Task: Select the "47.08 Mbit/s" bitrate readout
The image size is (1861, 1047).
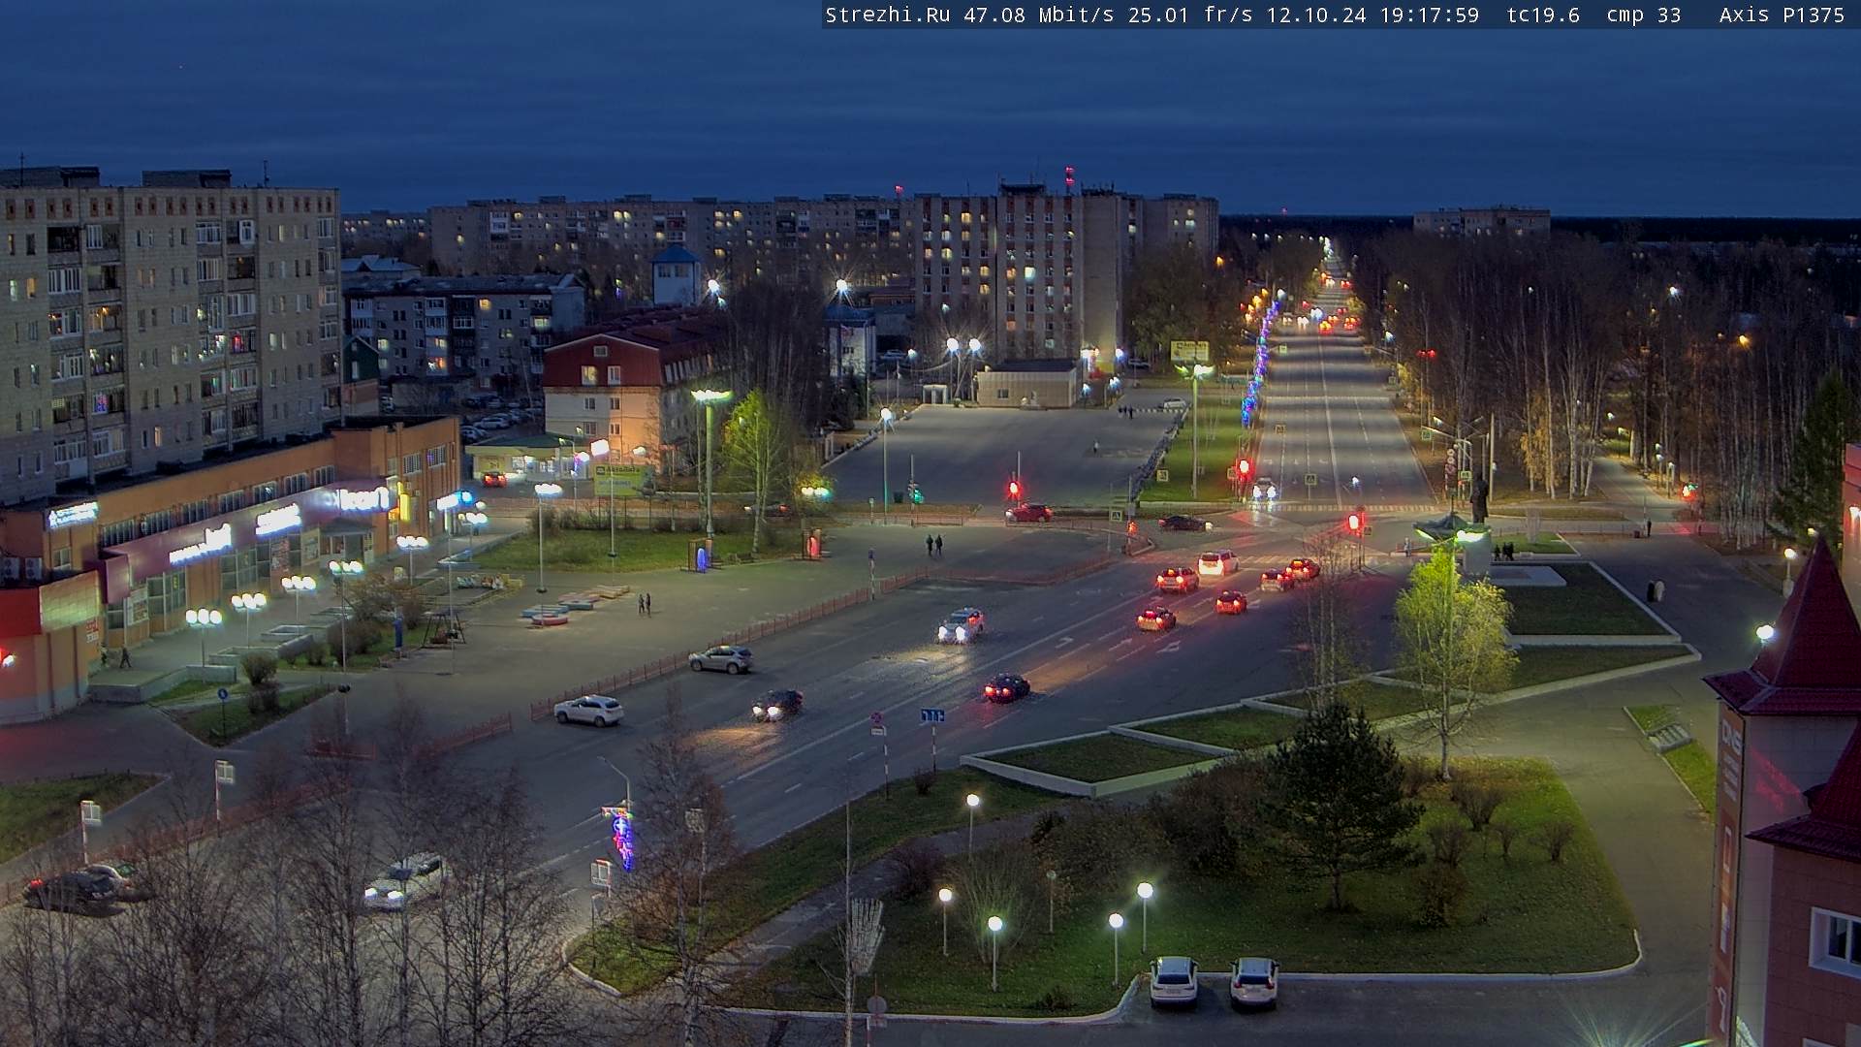Action: pyautogui.click(x=1039, y=15)
